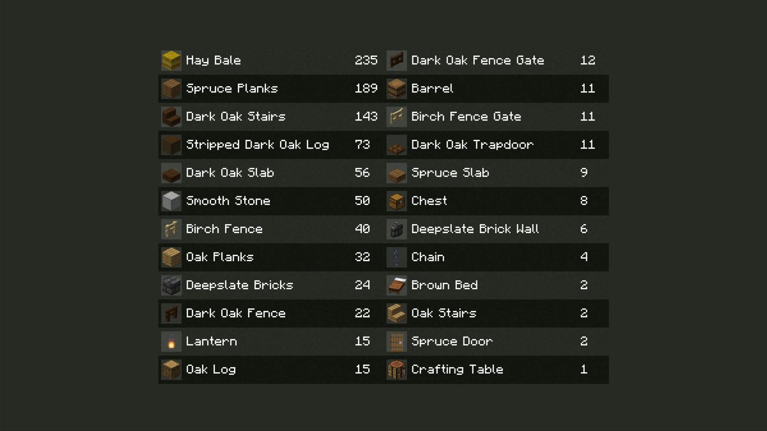This screenshot has width=767, height=431.
Task: Click the Deepslate Brick Wall label
Action: (475, 229)
